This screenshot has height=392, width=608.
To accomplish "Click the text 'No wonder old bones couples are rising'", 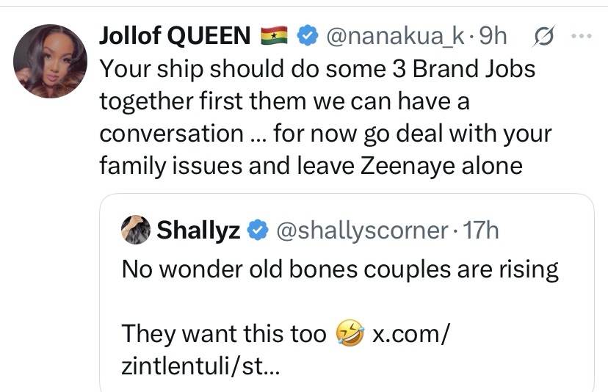I will (x=340, y=269).
